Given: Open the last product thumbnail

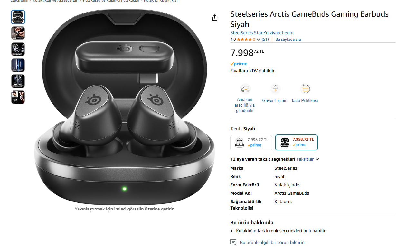Looking at the screenshot, I should [x=18, y=97].
